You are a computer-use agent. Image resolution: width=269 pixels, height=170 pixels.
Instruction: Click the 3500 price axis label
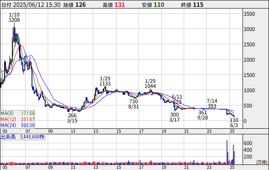249,14
